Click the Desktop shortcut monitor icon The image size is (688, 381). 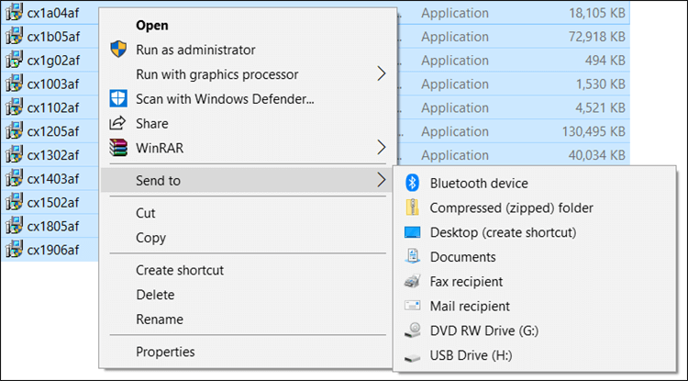coord(412,233)
